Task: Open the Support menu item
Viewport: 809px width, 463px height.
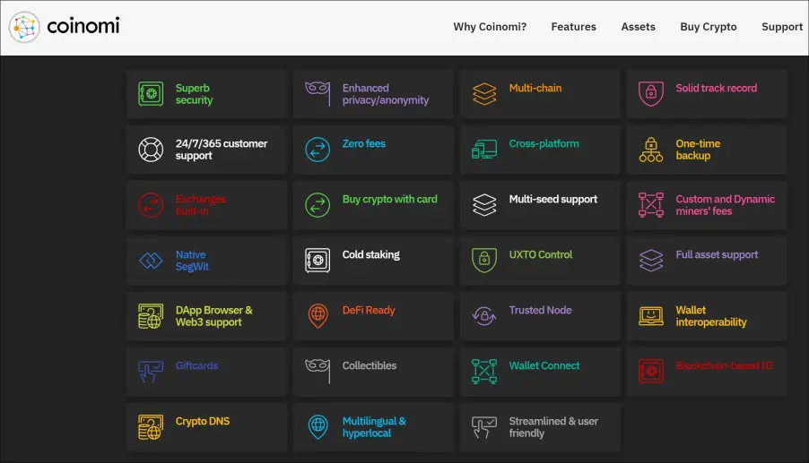Action: [782, 27]
